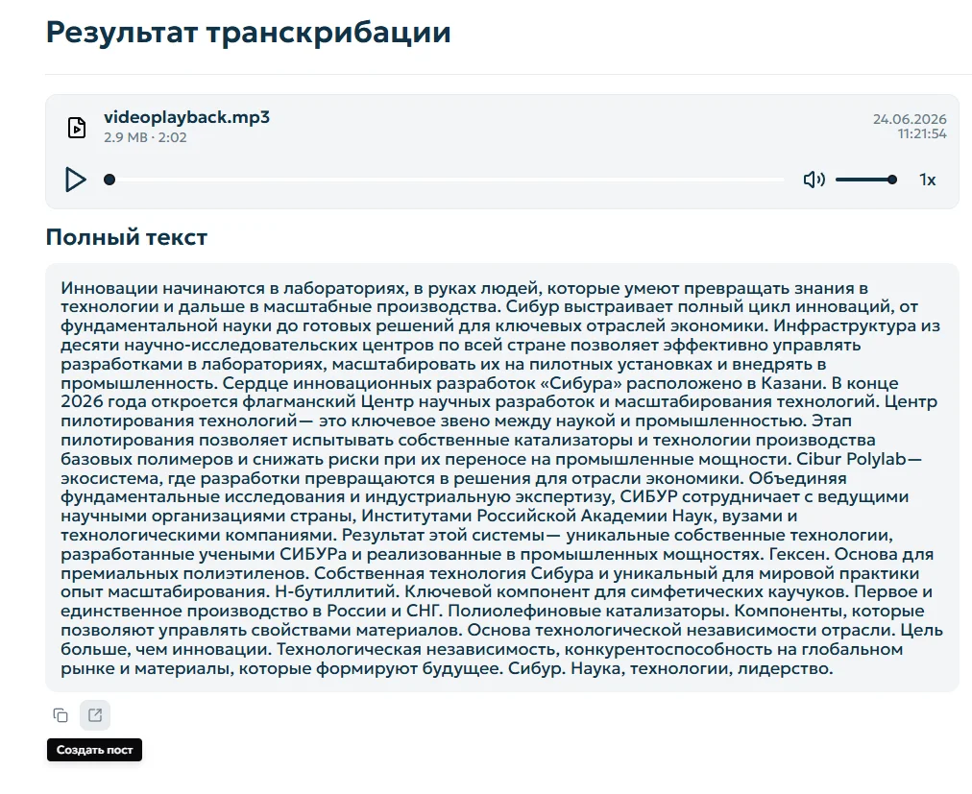972x794 pixels.
Task: Click the videoplayback.mp3 file name
Action: tap(186, 117)
